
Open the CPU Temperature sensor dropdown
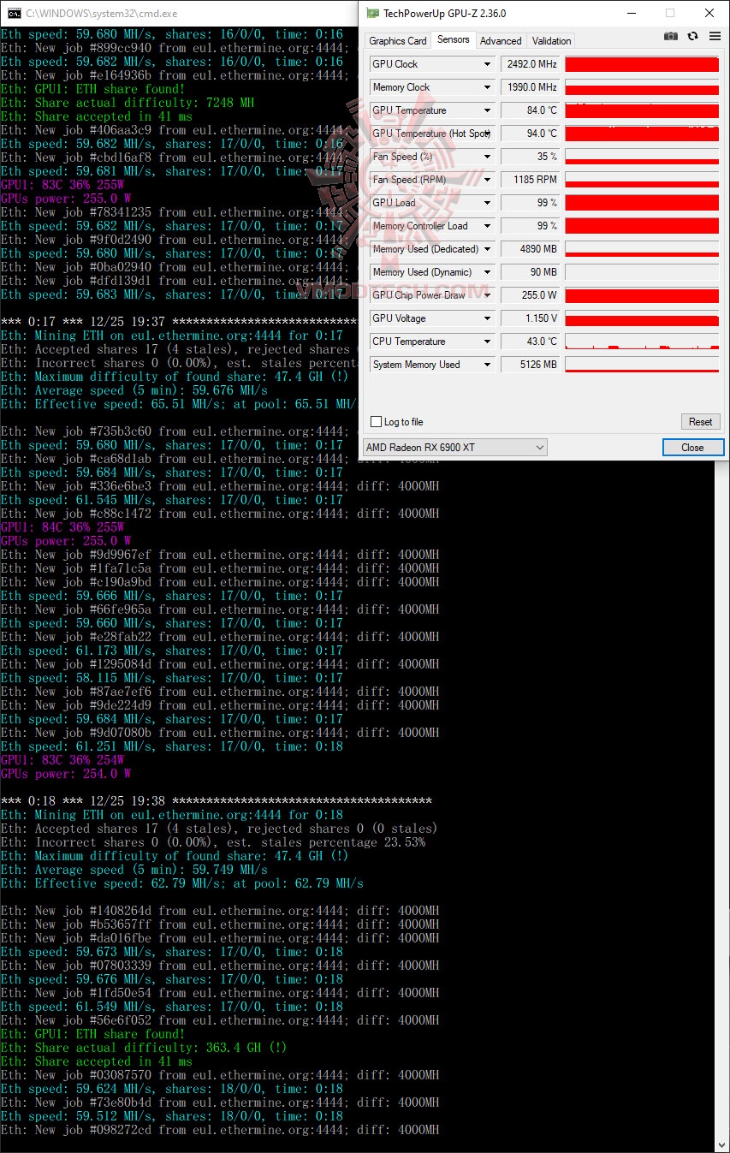pyautogui.click(x=488, y=342)
